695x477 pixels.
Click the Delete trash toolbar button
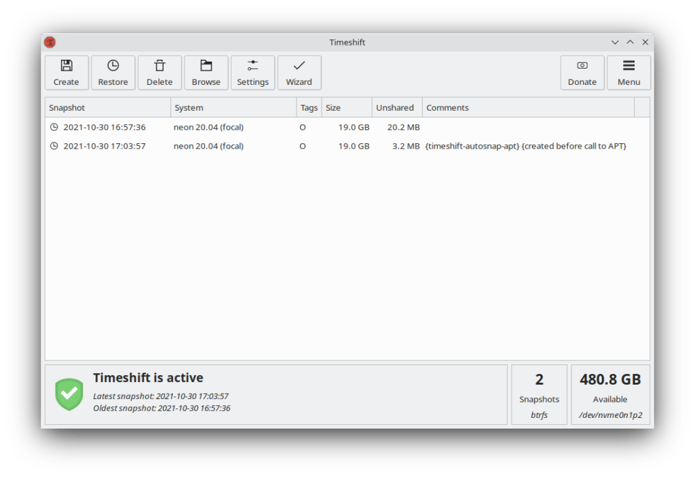click(x=159, y=73)
